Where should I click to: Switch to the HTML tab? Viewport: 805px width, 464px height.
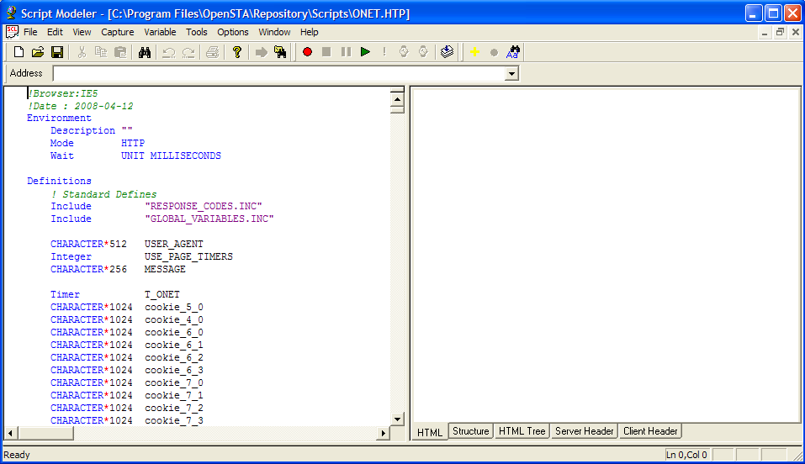[430, 432]
